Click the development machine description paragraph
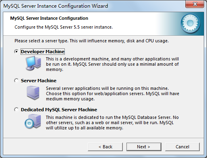This screenshot has width=207, height=158. [112, 64]
